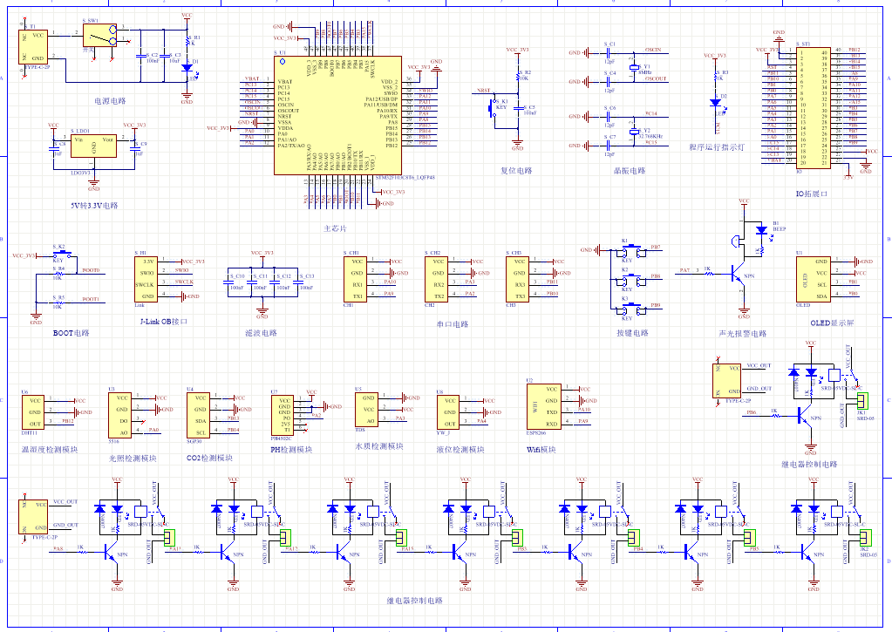Click the S_SW1 power switch symbol

(100, 35)
